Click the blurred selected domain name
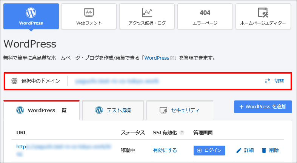297x163 pixels. tap(117, 81)
